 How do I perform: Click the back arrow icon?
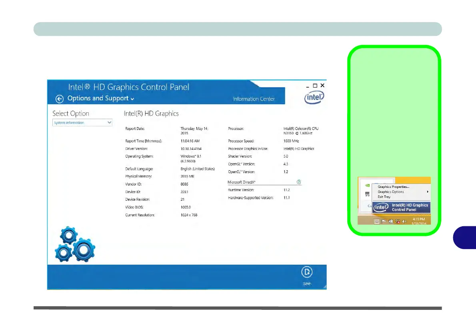pos(60,99)
